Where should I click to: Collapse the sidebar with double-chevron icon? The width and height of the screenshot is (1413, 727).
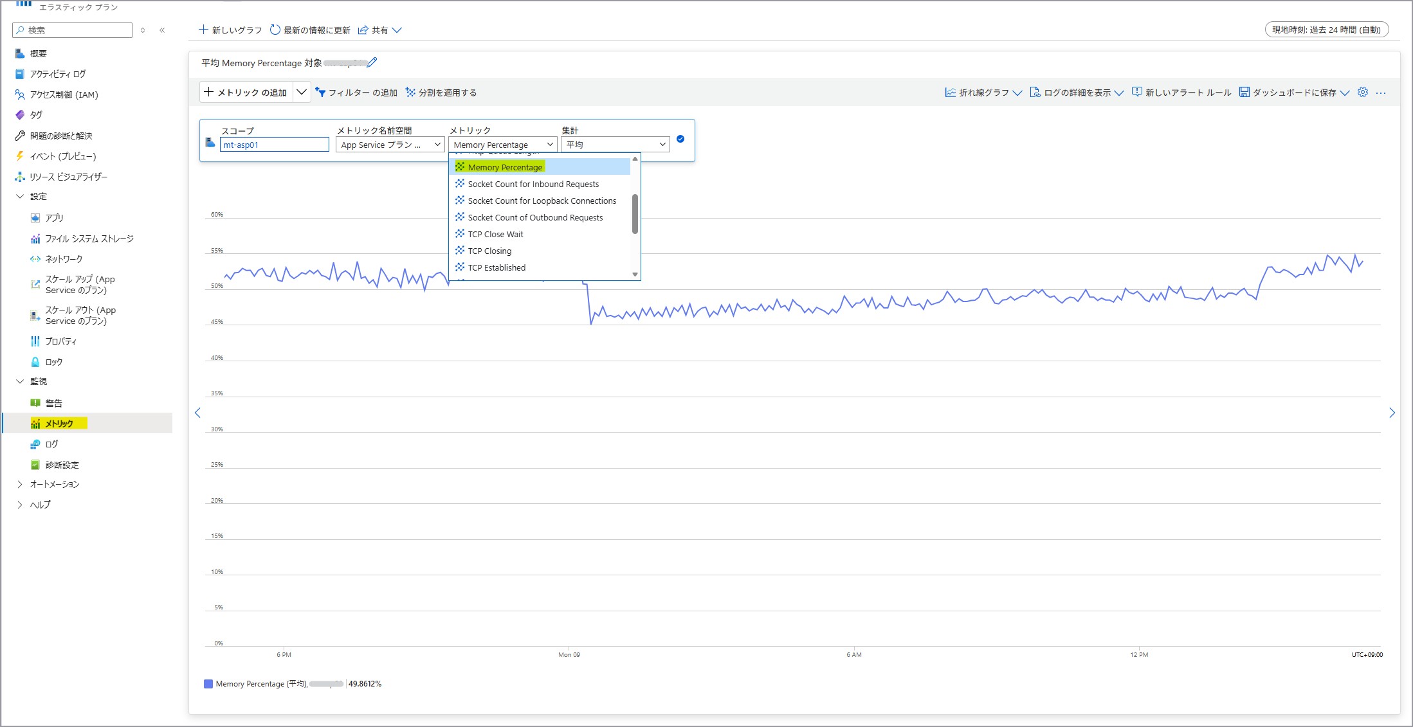tap(162, 30)
